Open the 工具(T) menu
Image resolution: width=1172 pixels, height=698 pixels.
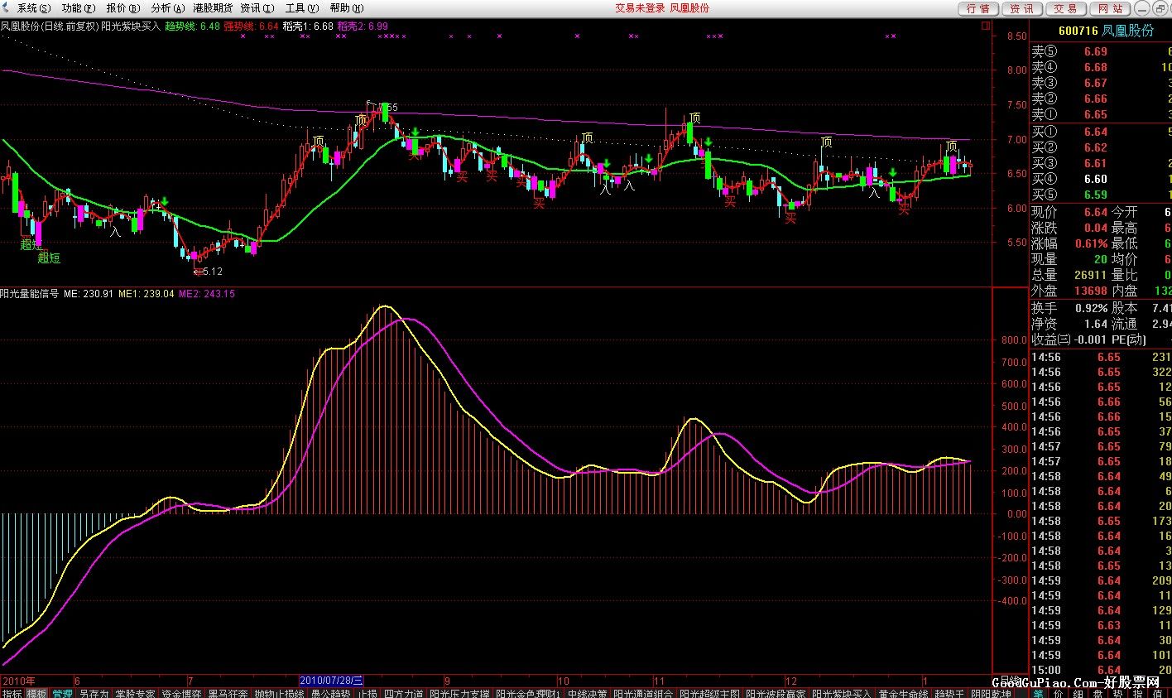301,7
